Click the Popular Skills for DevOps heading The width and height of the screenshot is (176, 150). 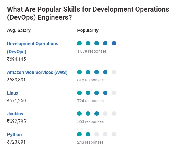pos(88,13)
